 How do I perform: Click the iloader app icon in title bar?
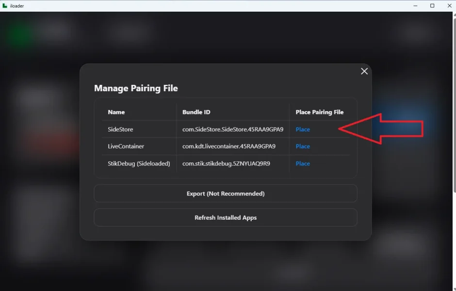coord(5,6)
